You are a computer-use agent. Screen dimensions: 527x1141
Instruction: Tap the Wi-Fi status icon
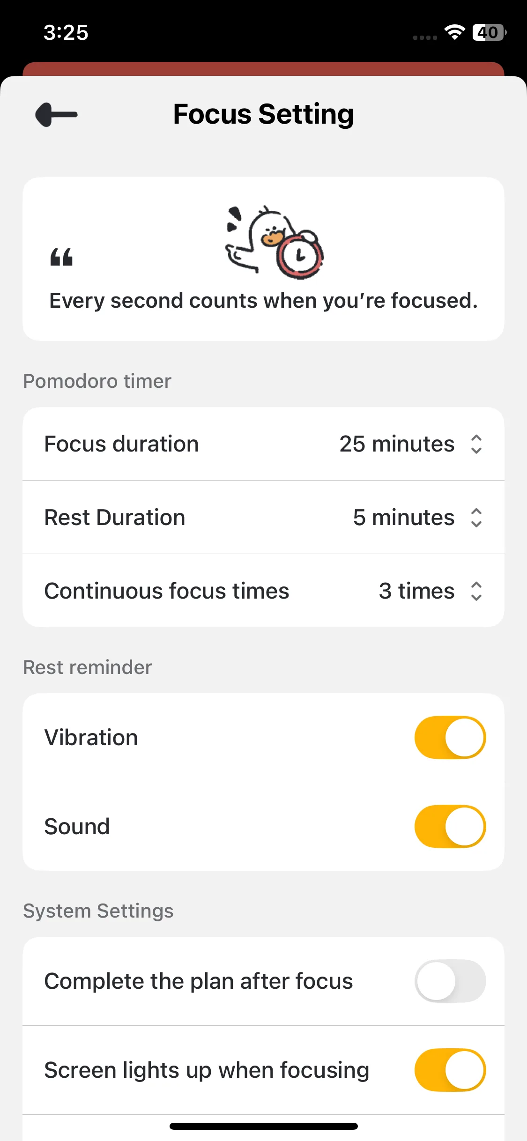click(x=454, y=32)
